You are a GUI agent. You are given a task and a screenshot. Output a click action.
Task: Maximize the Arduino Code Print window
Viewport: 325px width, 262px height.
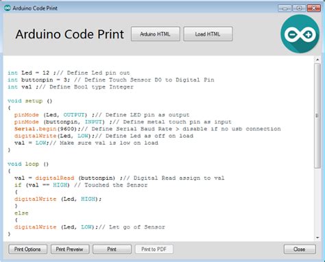click(x=300, y=8)
